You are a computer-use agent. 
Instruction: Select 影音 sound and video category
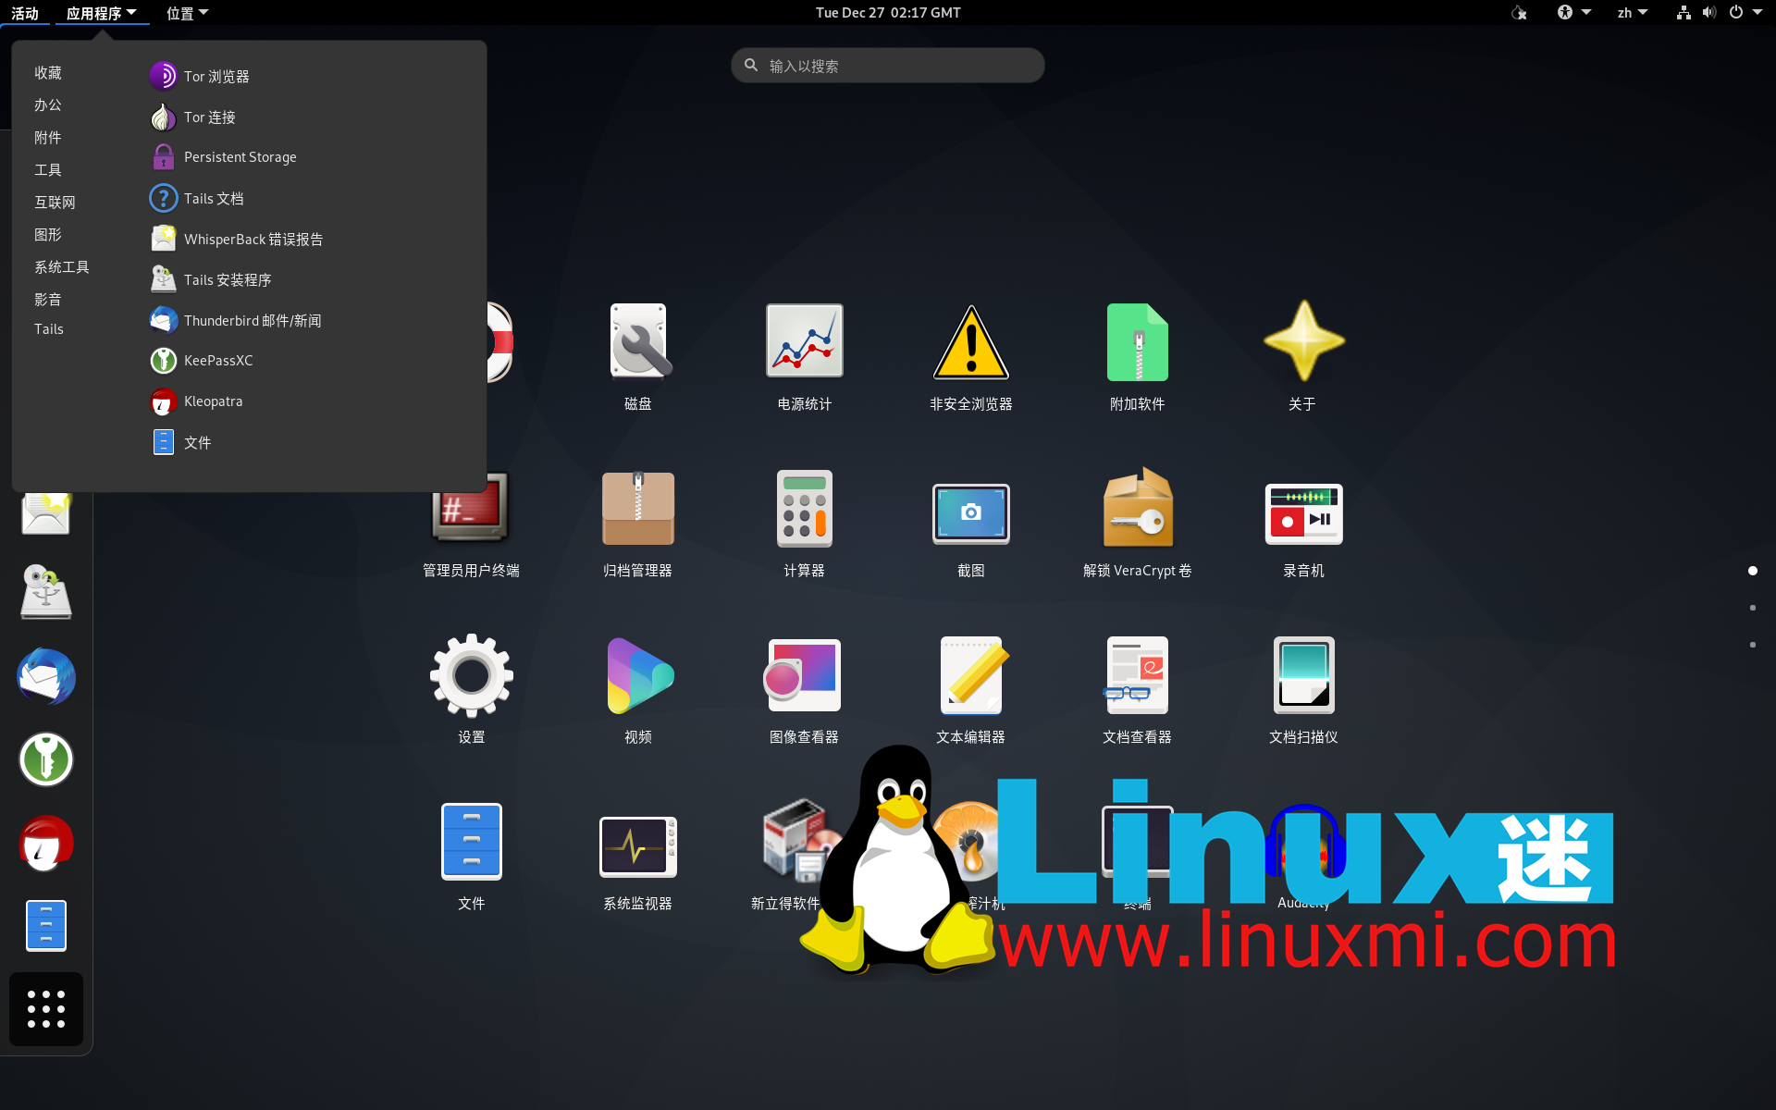click(48, 299)
